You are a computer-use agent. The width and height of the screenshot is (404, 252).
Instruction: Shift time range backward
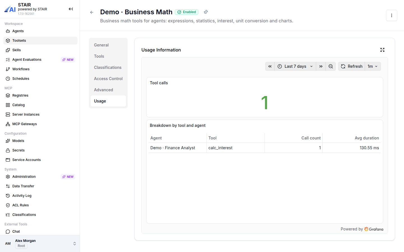pyautogui.click(x=270, y=66)
